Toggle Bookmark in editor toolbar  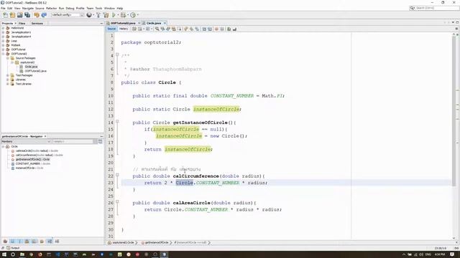pyautogui.click(x=197, y=29)
